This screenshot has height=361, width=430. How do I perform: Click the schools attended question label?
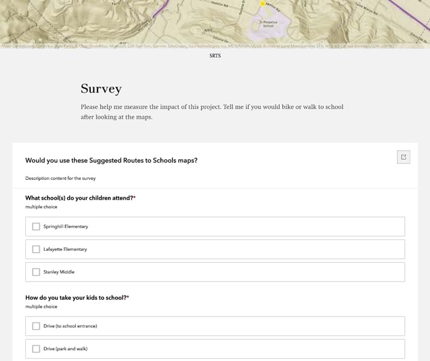(80, 198)
